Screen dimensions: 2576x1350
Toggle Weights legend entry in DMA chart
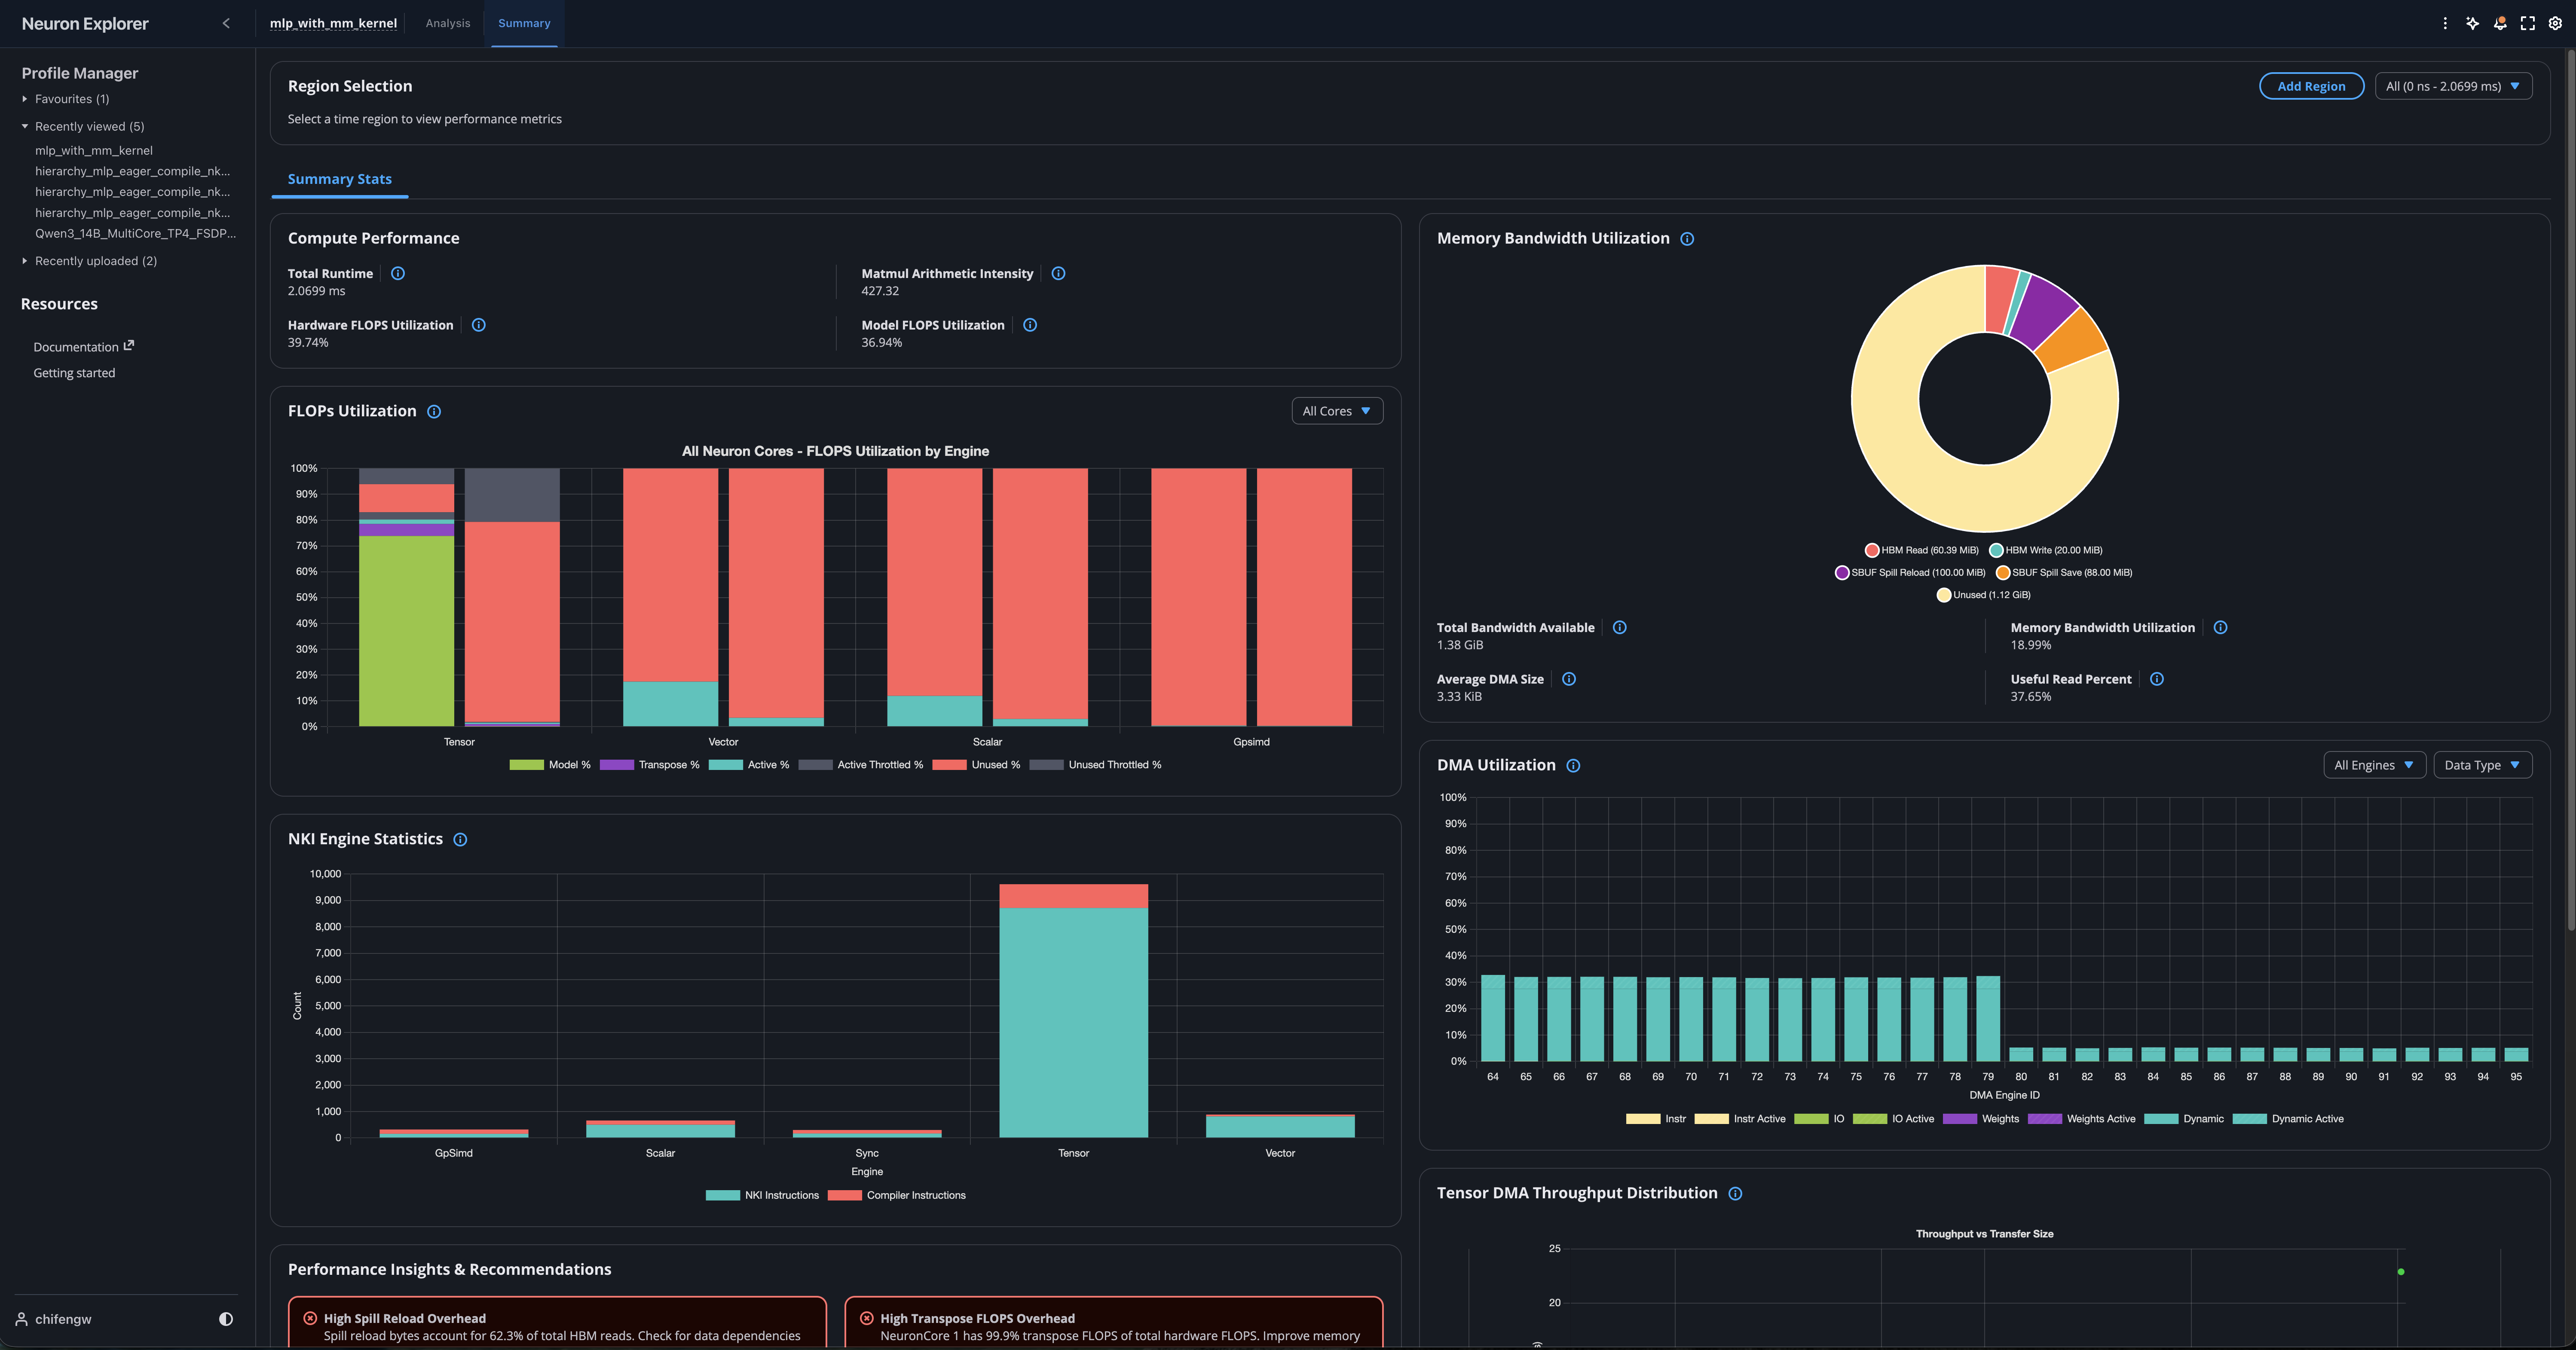click(x=1981, y=1119)
